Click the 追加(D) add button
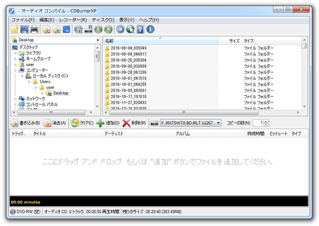This screenshot has width=319, height=226. click(108, 123)
